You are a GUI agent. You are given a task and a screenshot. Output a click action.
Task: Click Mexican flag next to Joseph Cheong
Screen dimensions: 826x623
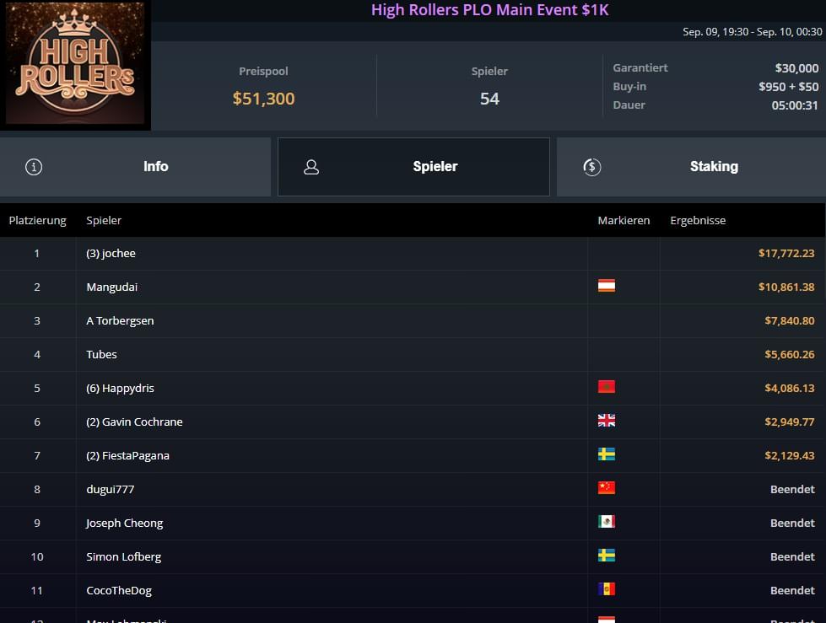(606, 522)
